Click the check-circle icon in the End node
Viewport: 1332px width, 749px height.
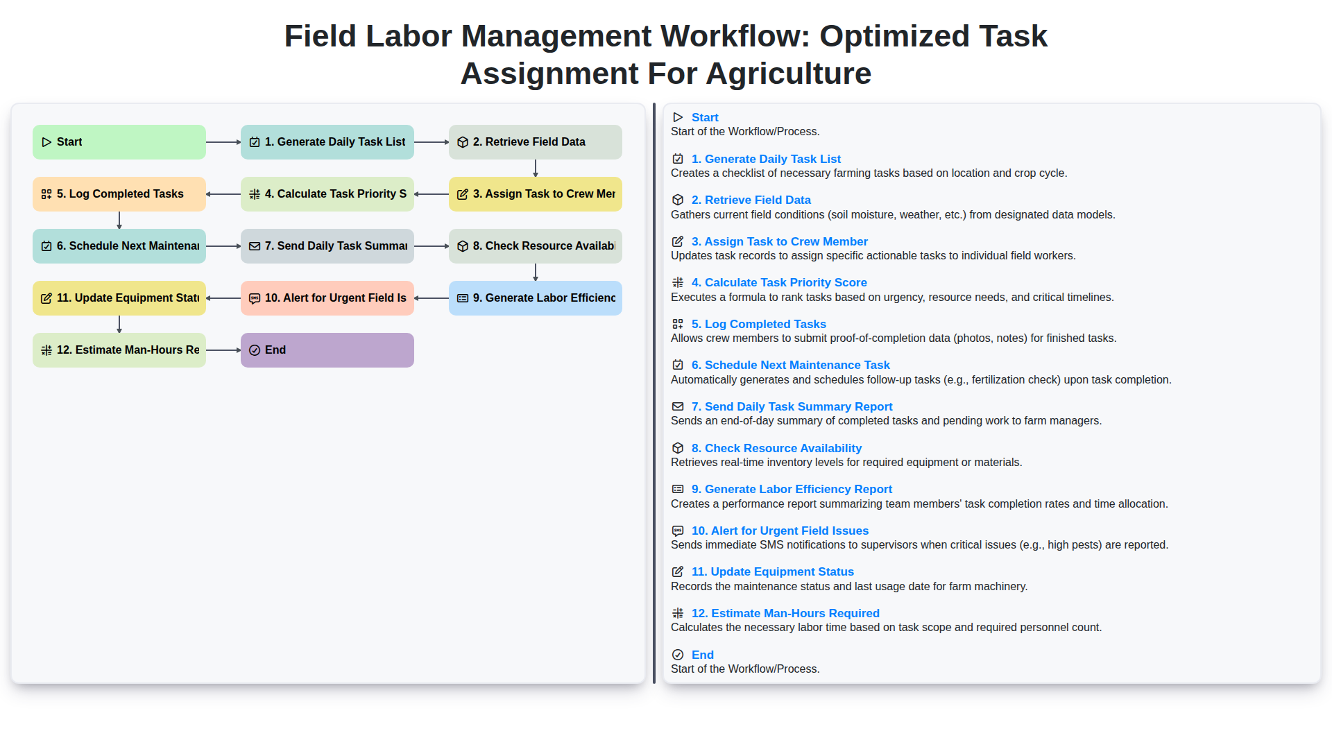254,350
